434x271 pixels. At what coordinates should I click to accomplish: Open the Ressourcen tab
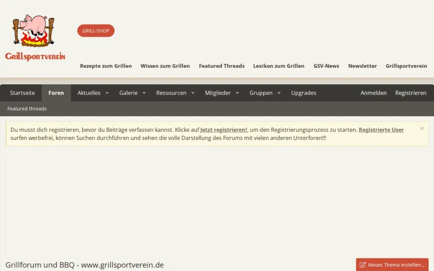point(171,93)
